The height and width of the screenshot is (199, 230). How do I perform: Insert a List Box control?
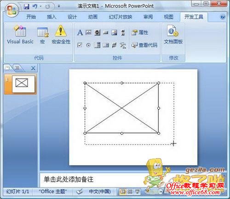tap(106, 45)
